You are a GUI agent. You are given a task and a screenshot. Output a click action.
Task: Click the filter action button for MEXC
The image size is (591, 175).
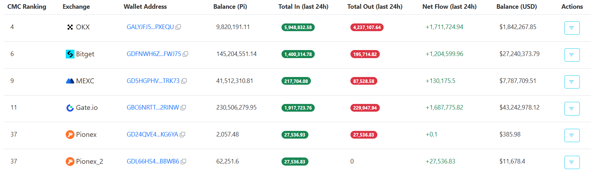(572, 82)
